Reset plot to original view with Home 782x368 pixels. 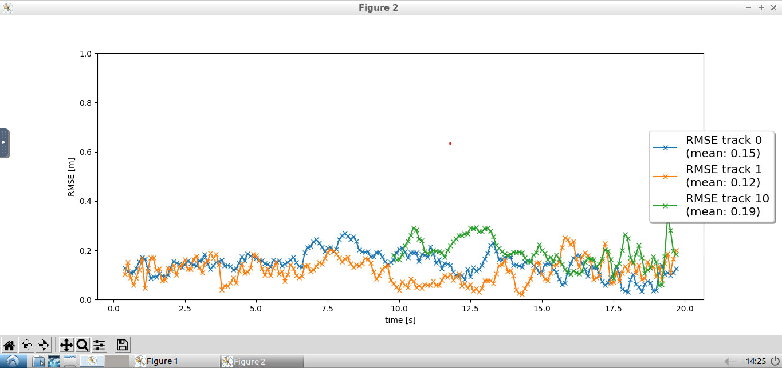[x=9, y=345]
